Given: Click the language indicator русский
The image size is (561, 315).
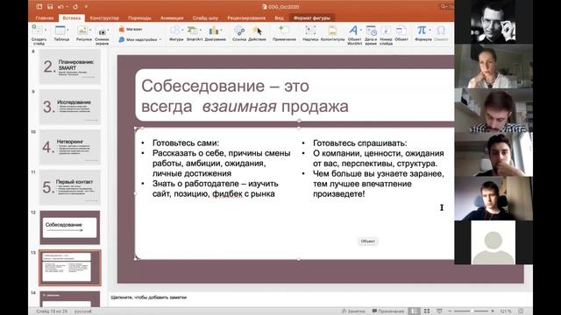Looking at the screenshot, I should pos(82,311).
